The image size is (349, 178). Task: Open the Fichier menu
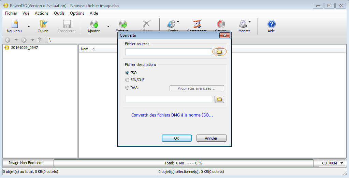coord(11,13)
